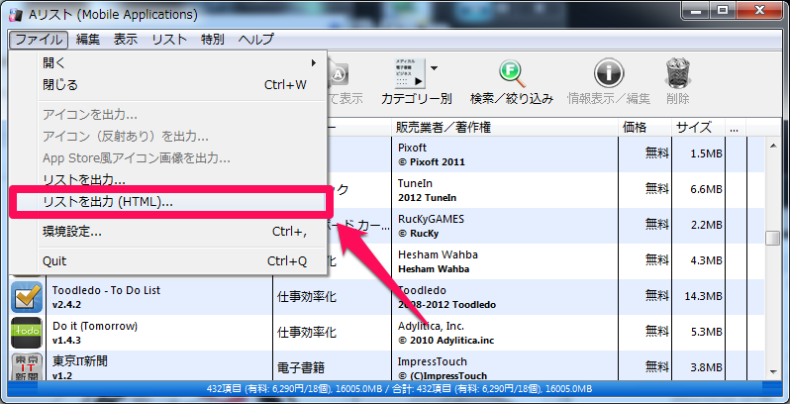790x404 pixels.
Task: Select リストを出力 (HTML)... entry
Action: tap(168, 202)
